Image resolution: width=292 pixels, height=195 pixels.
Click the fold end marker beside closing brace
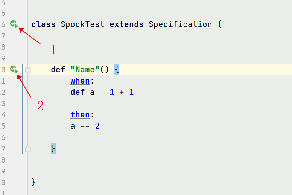(28, 149)
